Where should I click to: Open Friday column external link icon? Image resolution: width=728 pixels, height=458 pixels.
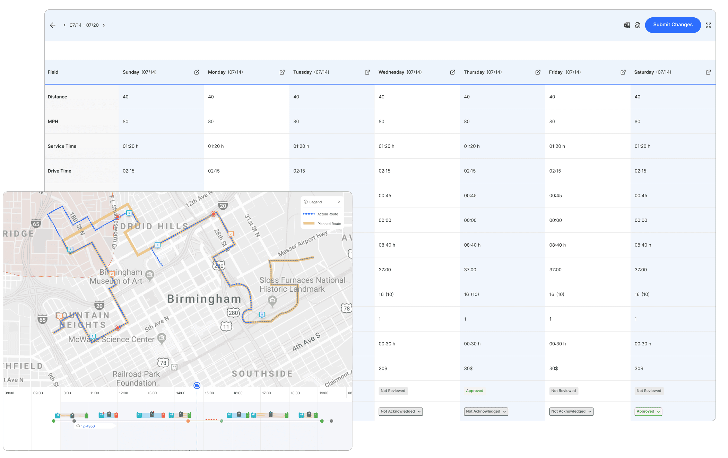click(x=623, y=72)
